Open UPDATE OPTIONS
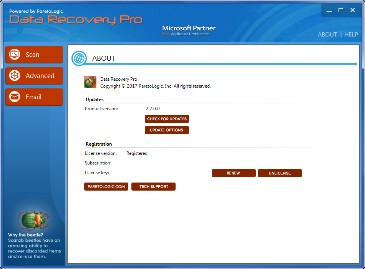This screenshot has width=365, height=269. coord(167,130)
